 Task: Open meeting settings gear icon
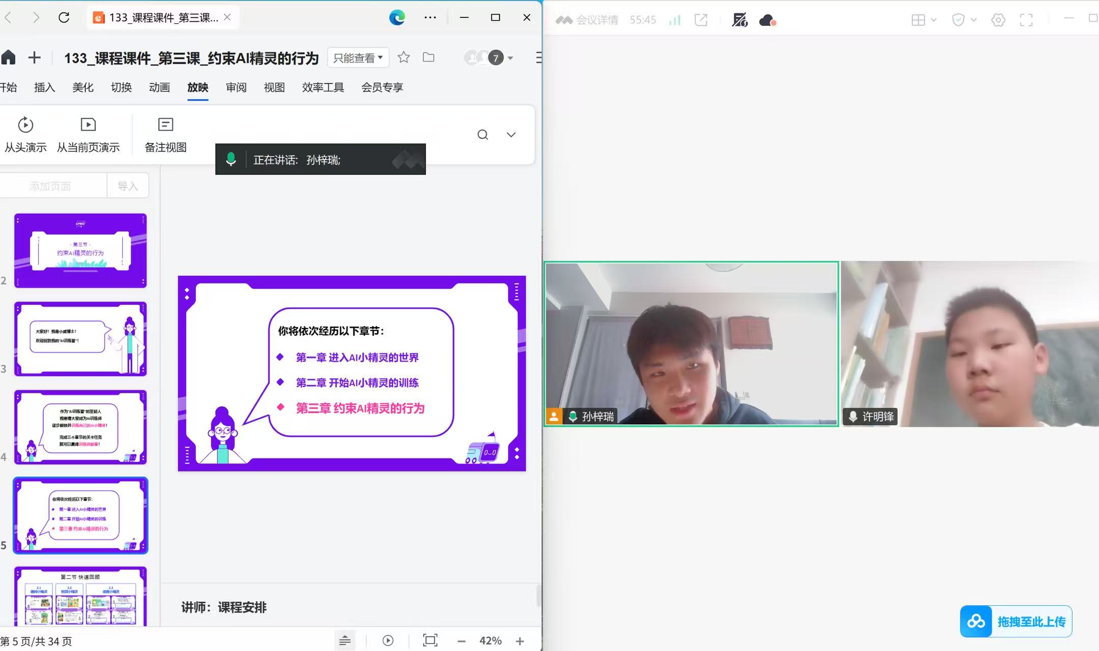(x=998, y=20)
